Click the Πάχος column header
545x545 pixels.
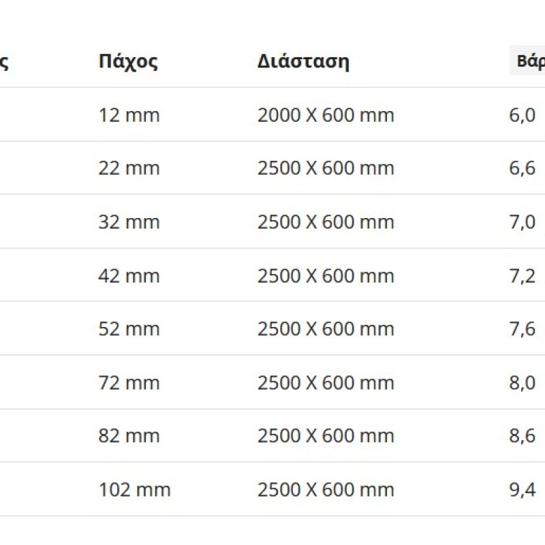tap(128, 61)
